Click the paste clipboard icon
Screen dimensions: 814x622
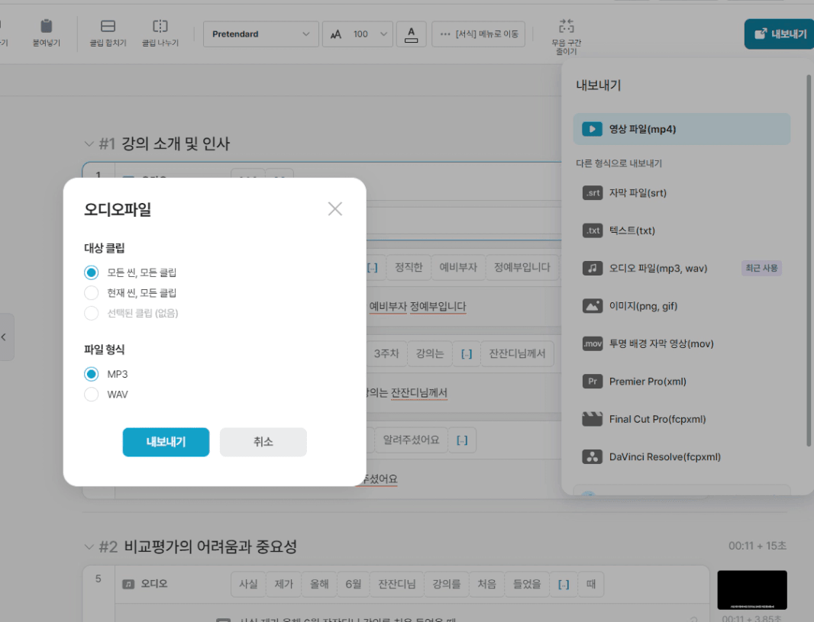[46, 27]
